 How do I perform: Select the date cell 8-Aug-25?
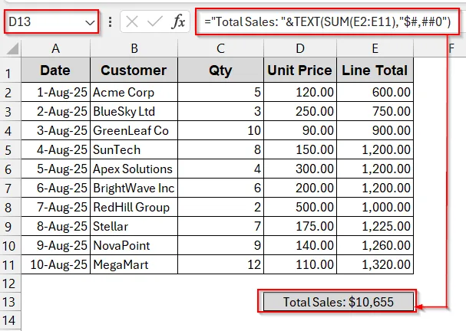pos(55,226)
